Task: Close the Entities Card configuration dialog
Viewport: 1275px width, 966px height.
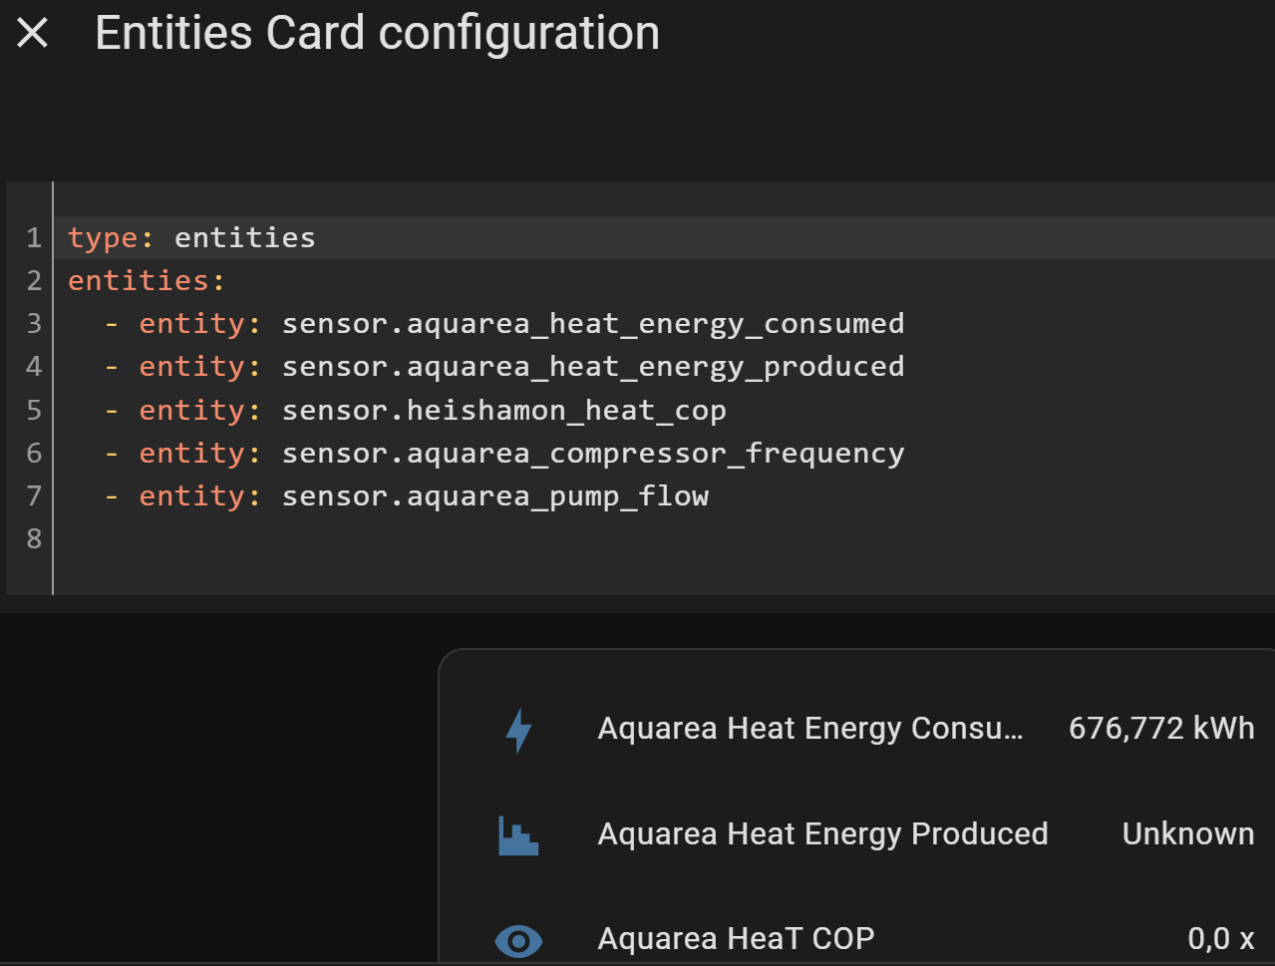Action: click(x=33, y=33)
